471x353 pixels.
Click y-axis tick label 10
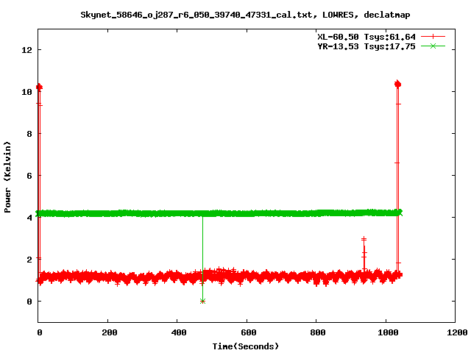[26, 92]
